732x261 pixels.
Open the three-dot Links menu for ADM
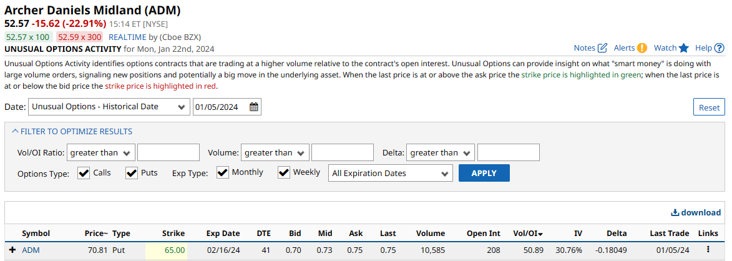pyautogui.click(x=708, y=250)
